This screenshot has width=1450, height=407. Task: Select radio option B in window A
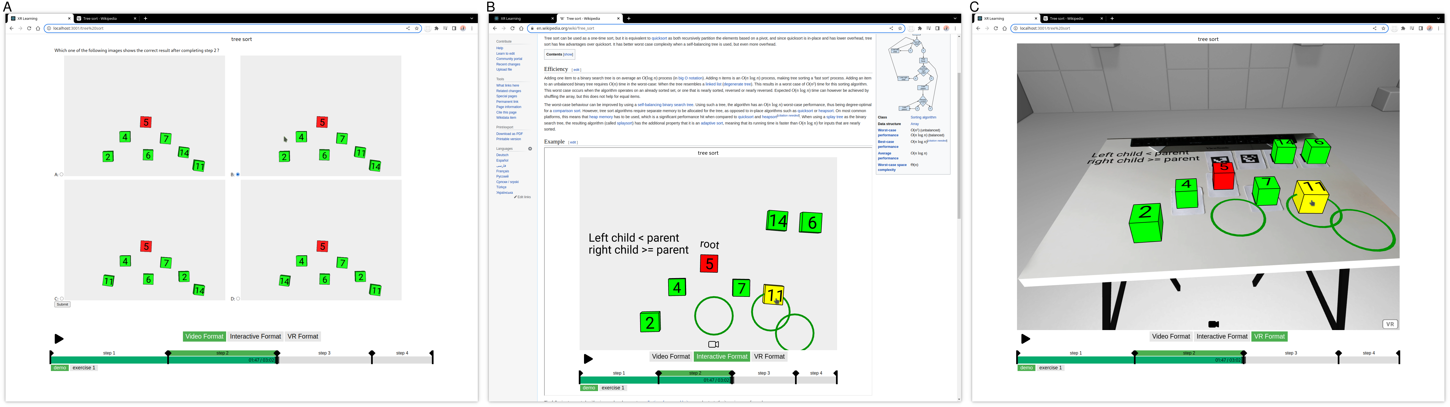237,174
